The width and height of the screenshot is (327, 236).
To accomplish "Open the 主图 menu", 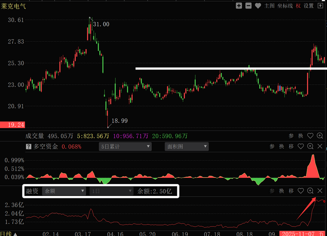I will pos(269,6).
